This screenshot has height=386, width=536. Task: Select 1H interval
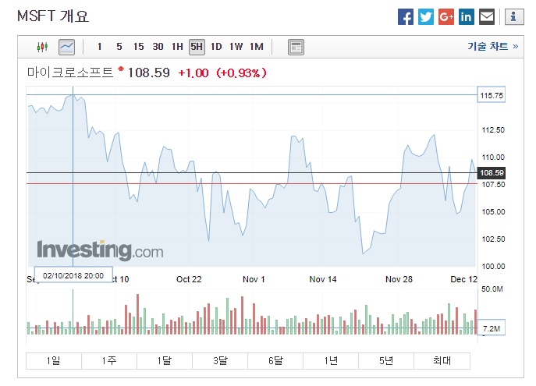point(177,47)
